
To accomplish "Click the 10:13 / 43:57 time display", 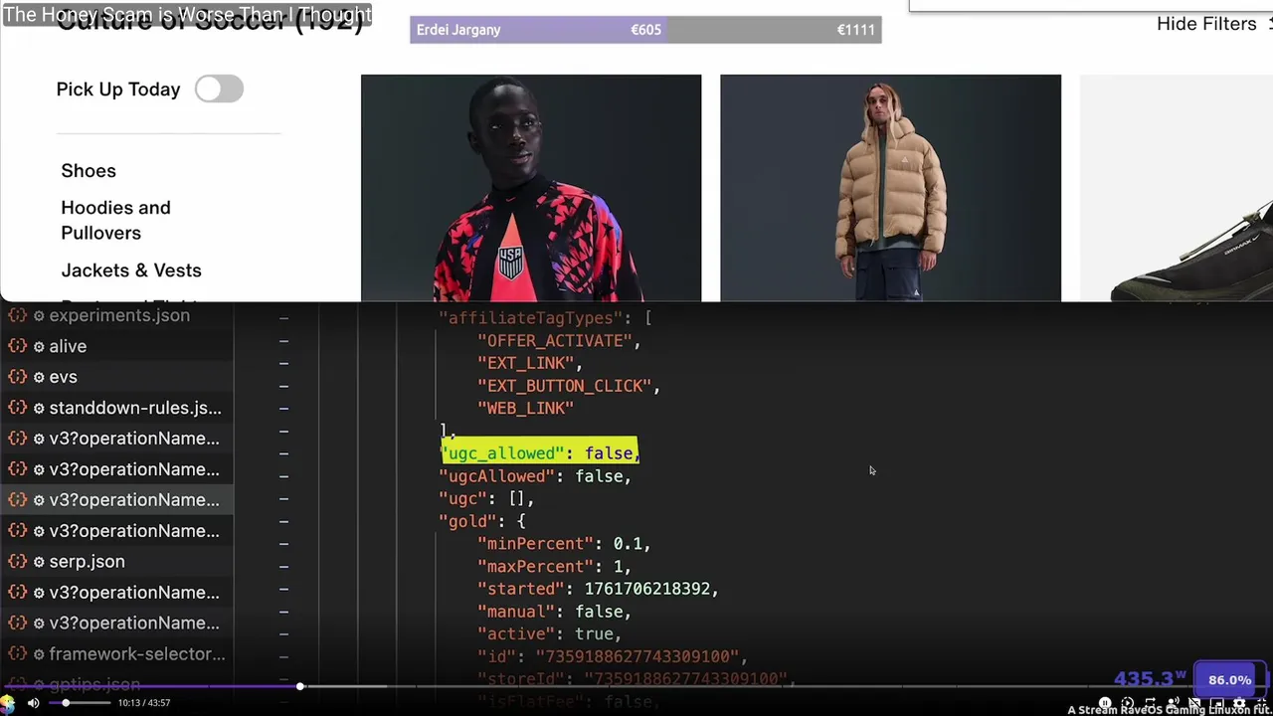I will [x=144, y=703].
